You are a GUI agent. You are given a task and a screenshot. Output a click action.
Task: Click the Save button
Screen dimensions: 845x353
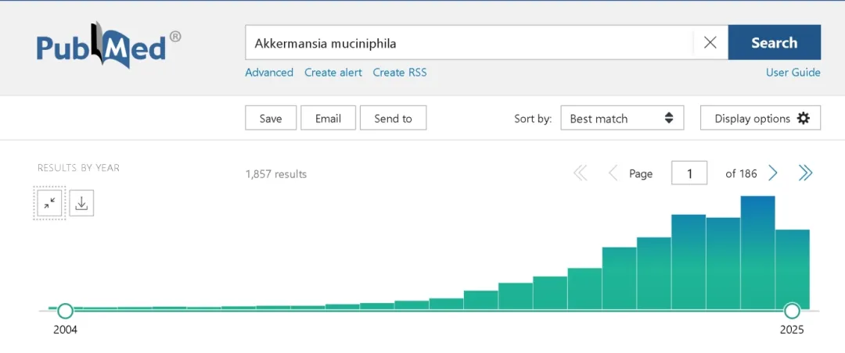click(271, 119)
